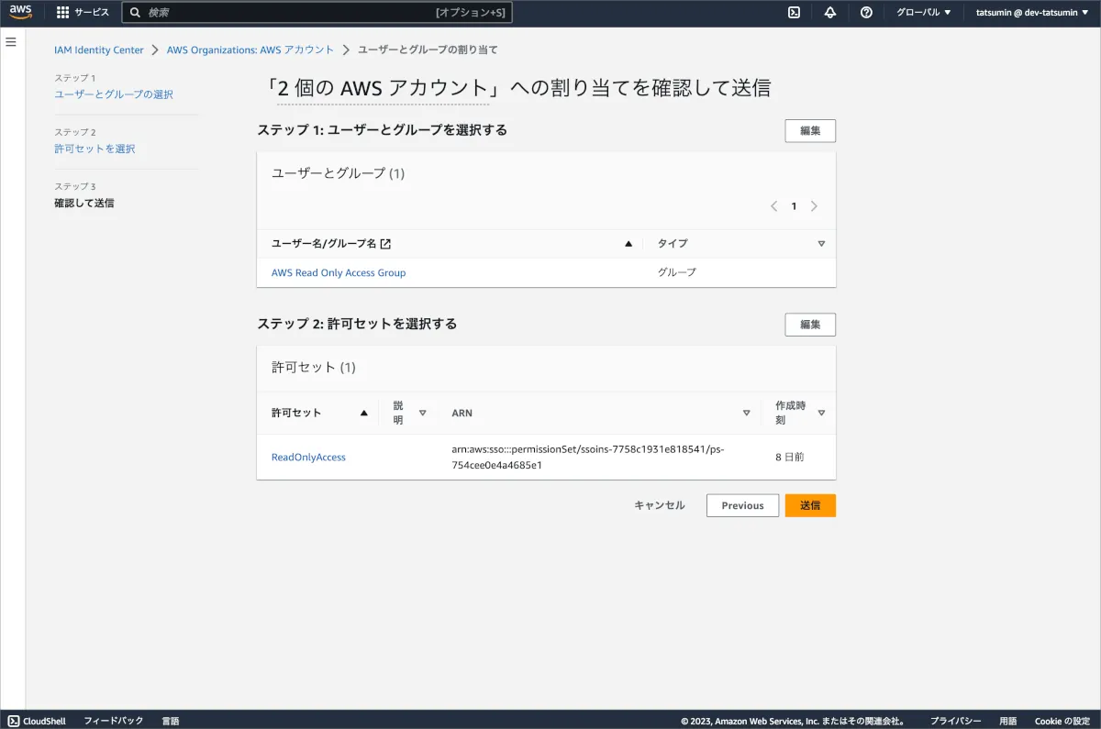Open the notifications bell

click(x=830, y=13)
